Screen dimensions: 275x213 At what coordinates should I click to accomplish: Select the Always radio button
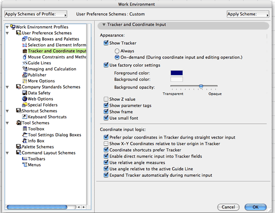click(117, 51)
